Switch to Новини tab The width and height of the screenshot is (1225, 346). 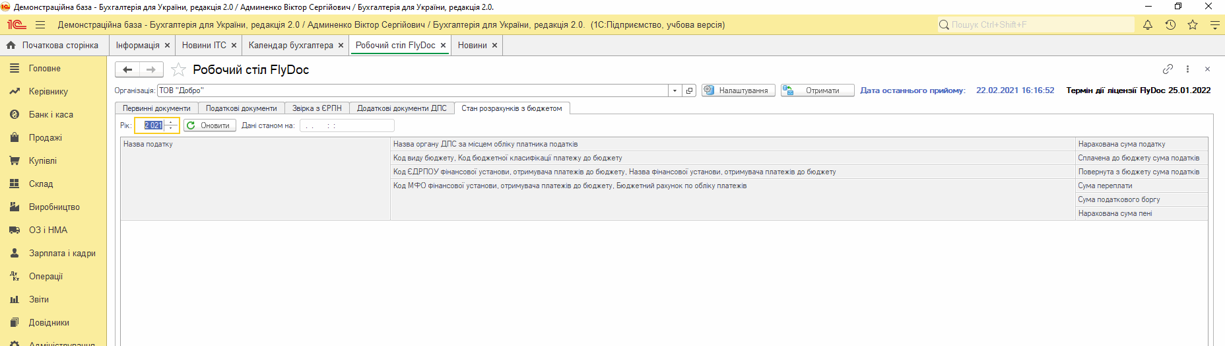click(x=472, y=46)
